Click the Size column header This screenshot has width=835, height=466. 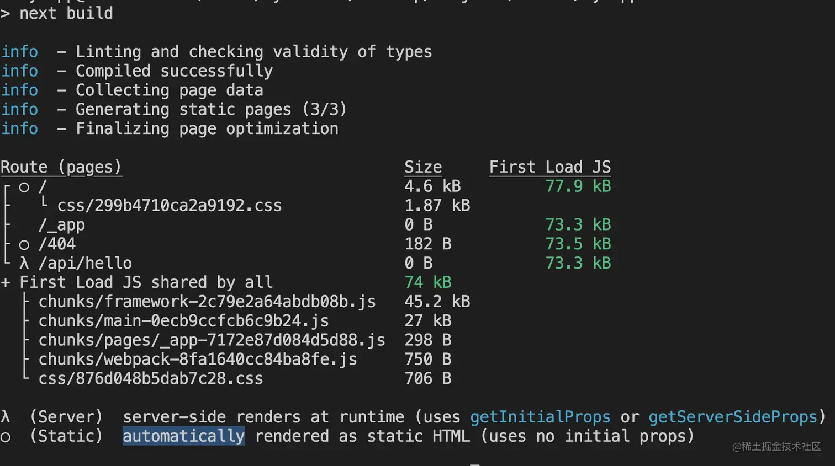coord(423,167)
